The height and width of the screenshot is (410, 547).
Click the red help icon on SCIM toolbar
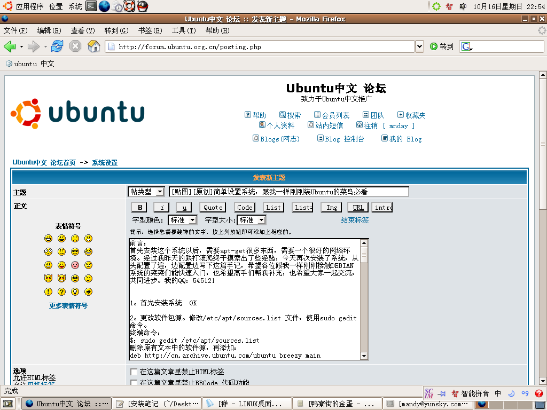point(538,393)
